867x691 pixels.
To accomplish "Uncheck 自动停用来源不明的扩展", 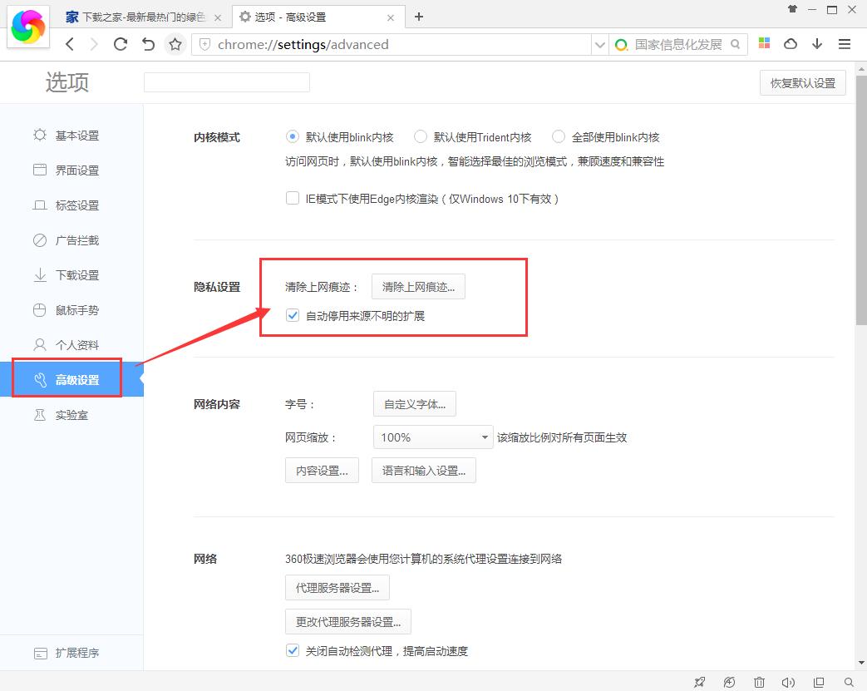I will point(293,316).
